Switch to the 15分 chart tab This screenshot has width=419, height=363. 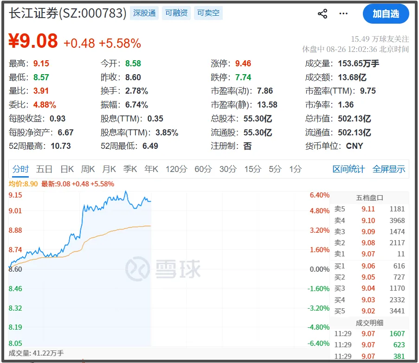[x=252, y=169]
